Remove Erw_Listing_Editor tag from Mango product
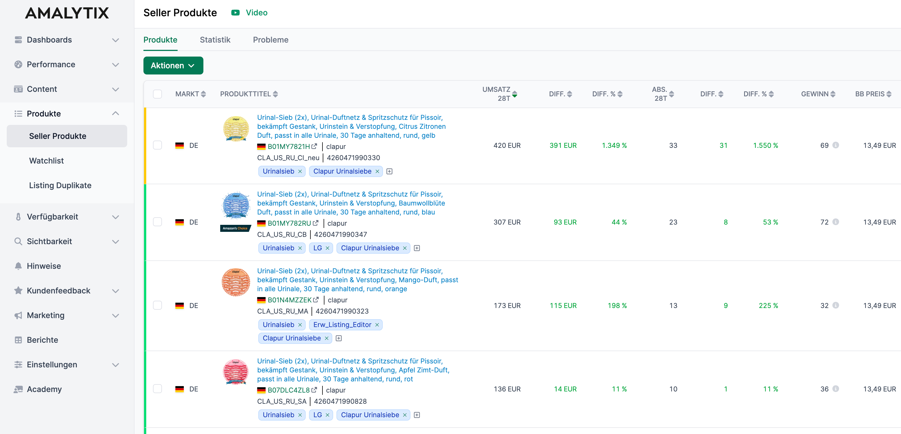Viewport: 901px width, 434px height. point(377,325)
